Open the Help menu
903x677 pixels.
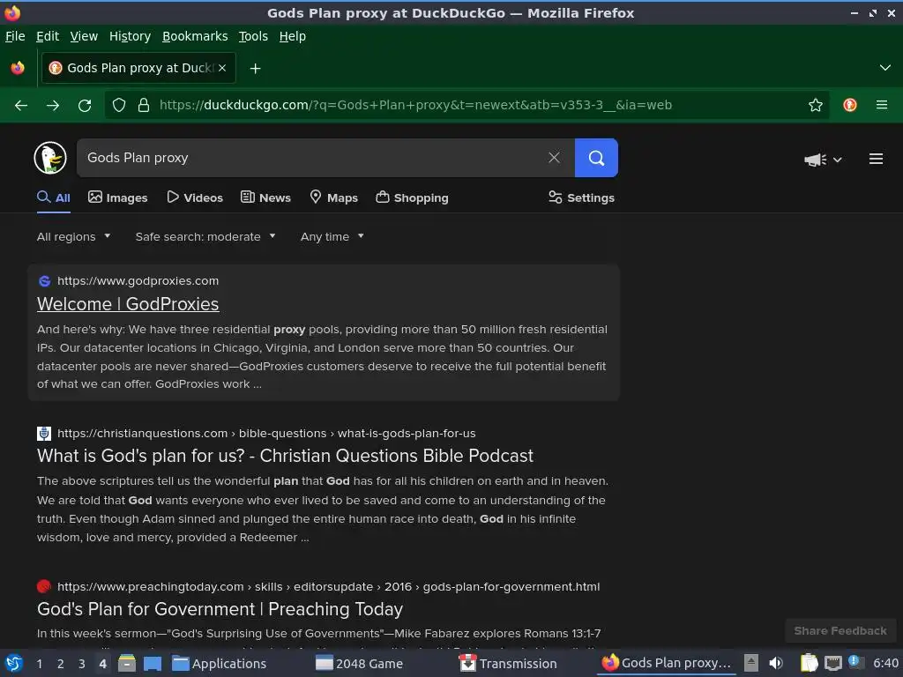point(293,36)
